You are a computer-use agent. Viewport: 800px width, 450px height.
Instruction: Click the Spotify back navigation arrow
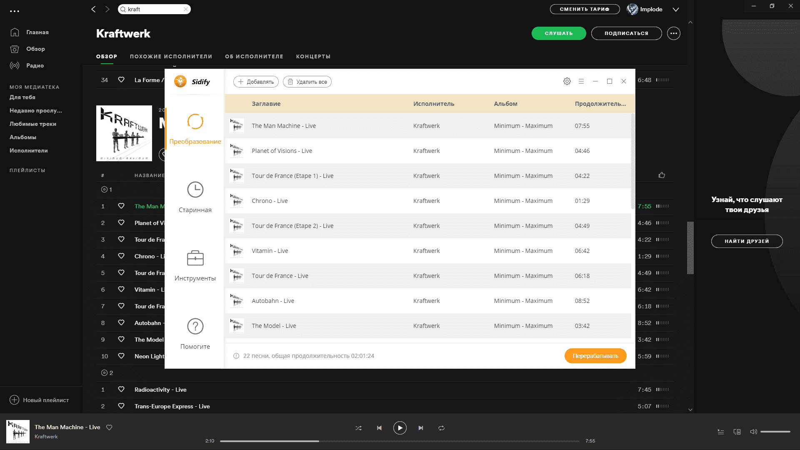tap(93, 9)
